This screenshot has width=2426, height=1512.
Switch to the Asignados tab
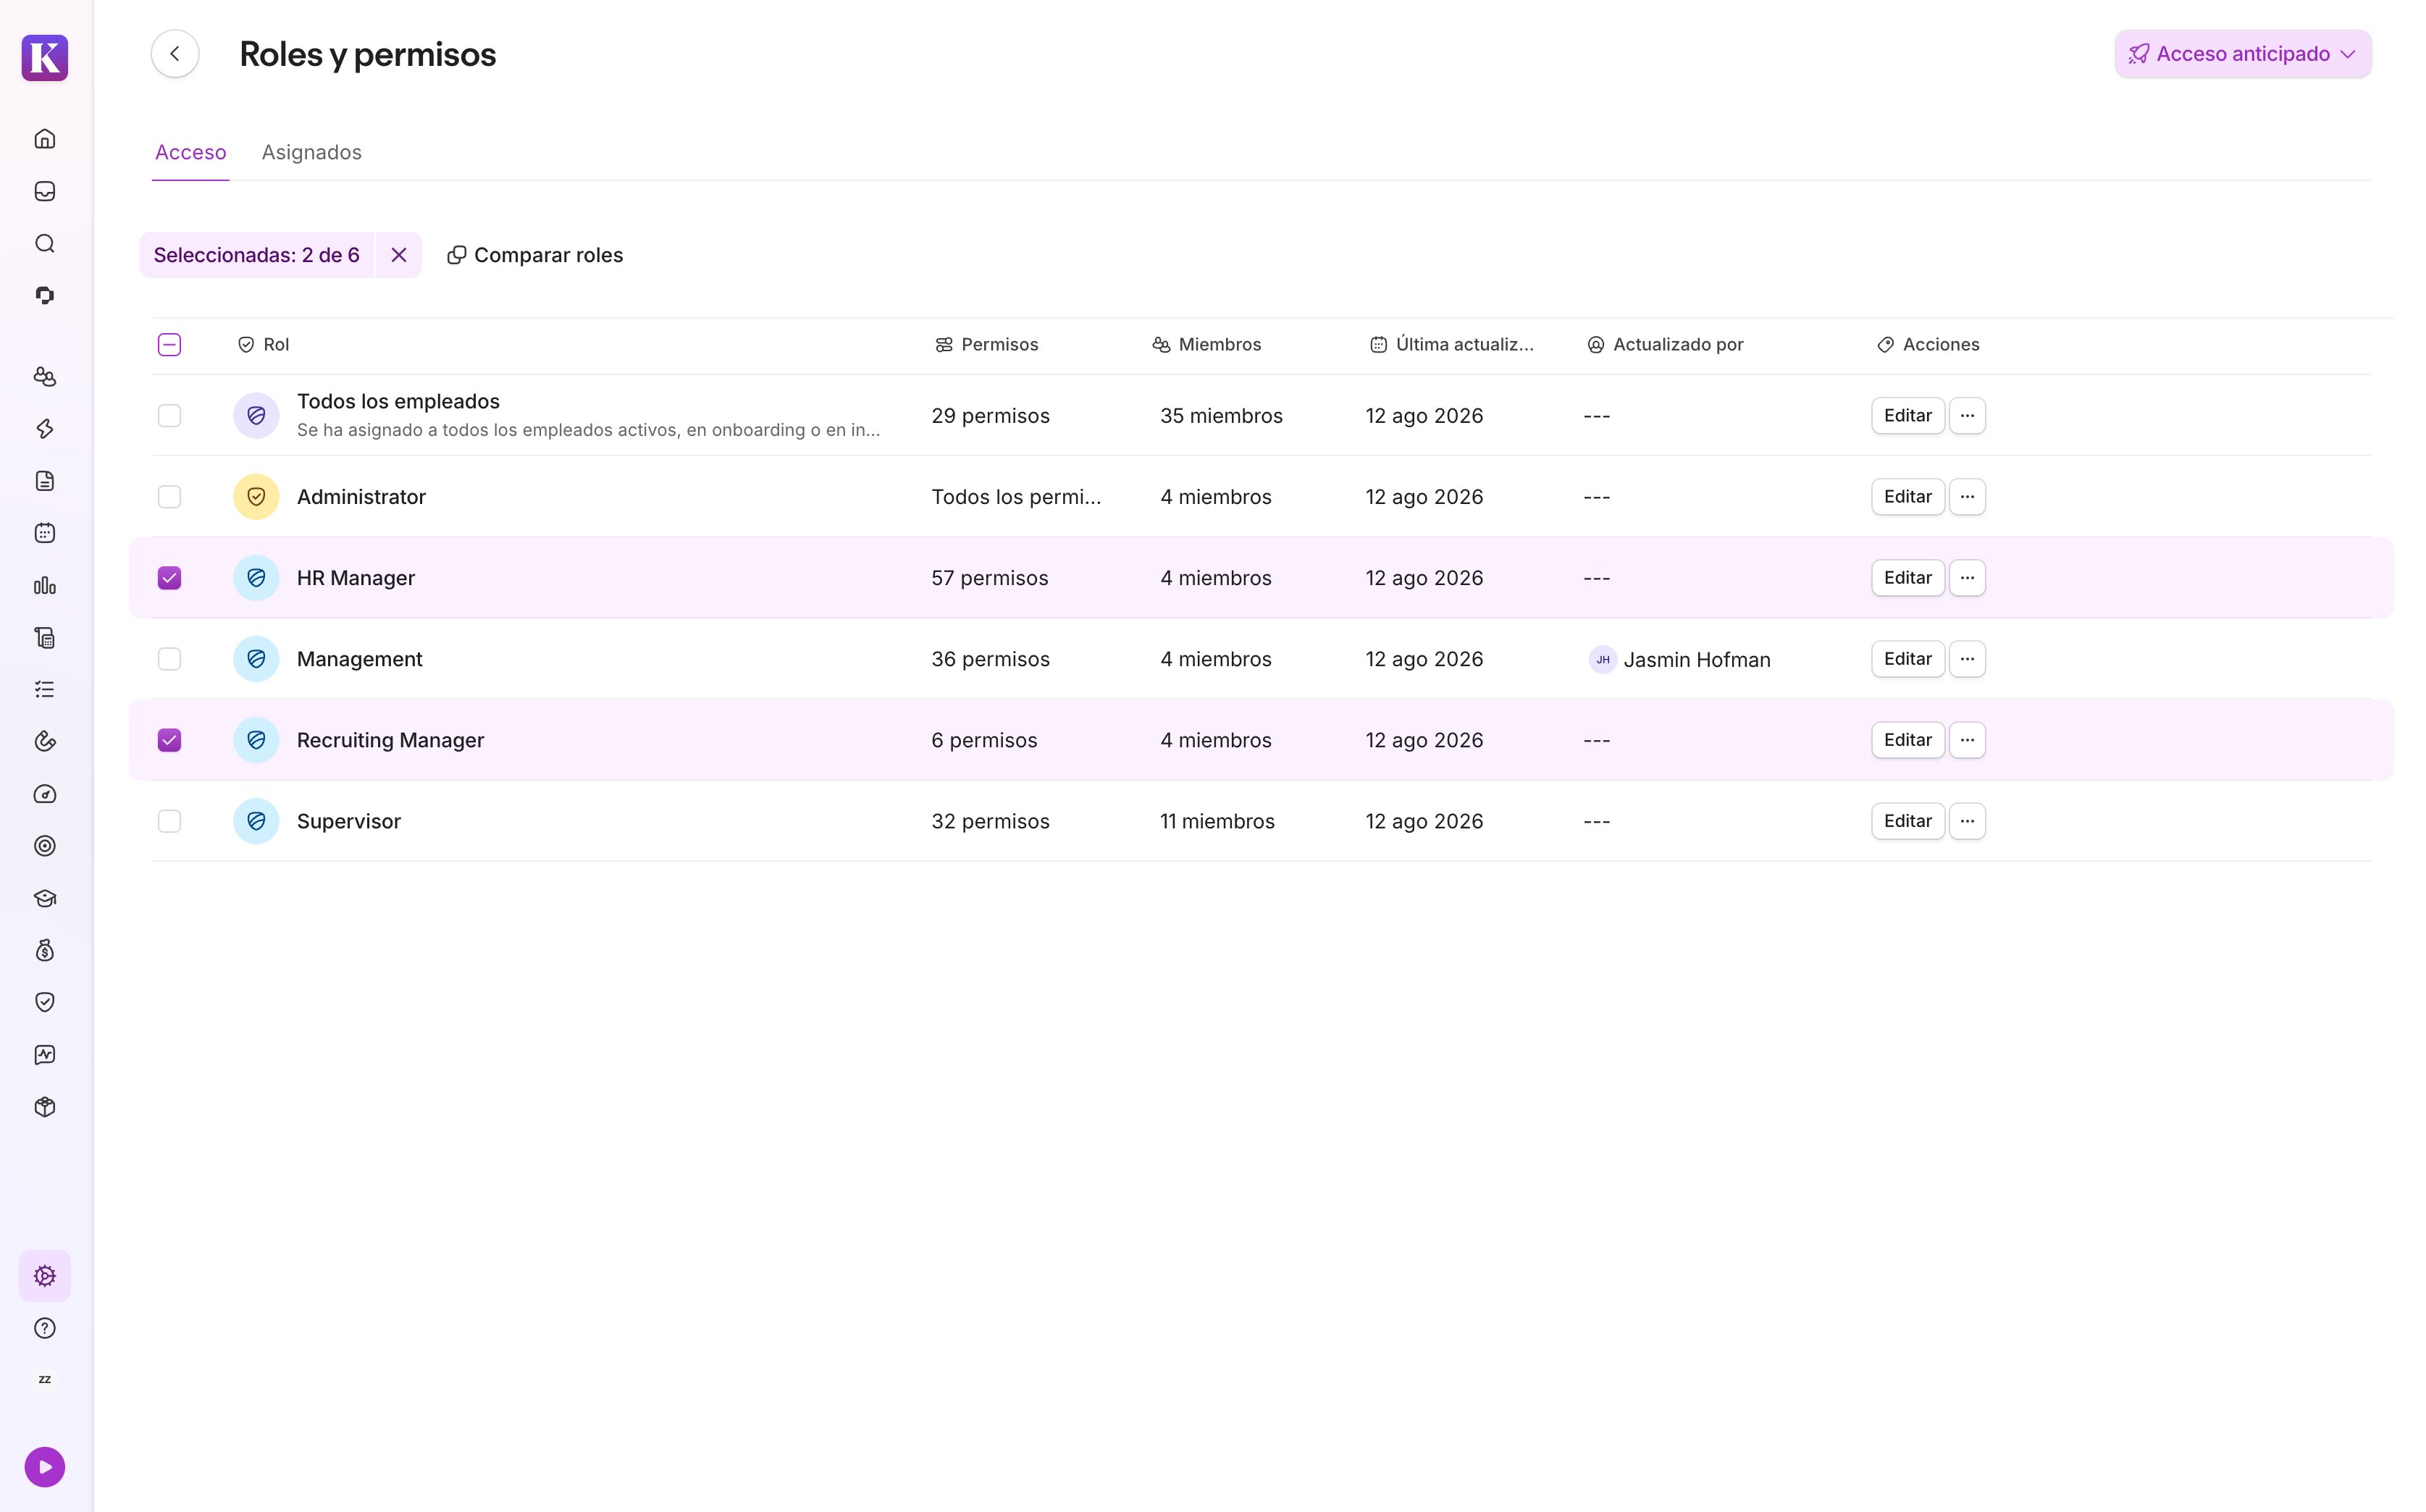coord(311,152)
